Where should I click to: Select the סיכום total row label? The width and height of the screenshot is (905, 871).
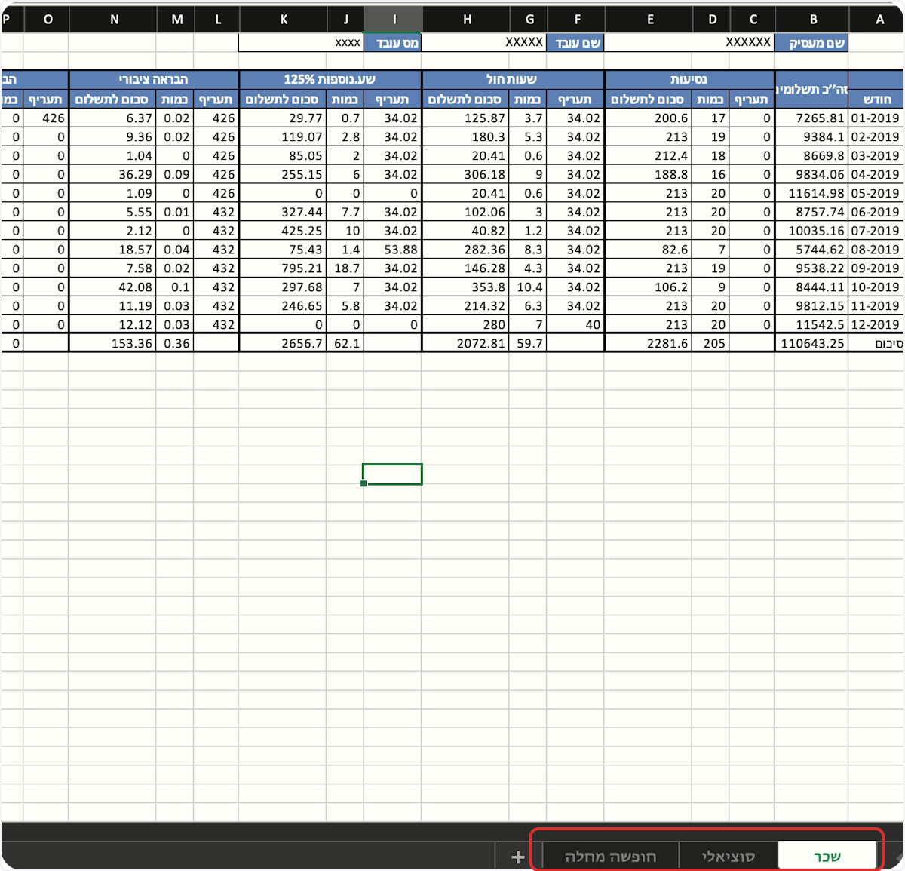[x=879, y=342]
